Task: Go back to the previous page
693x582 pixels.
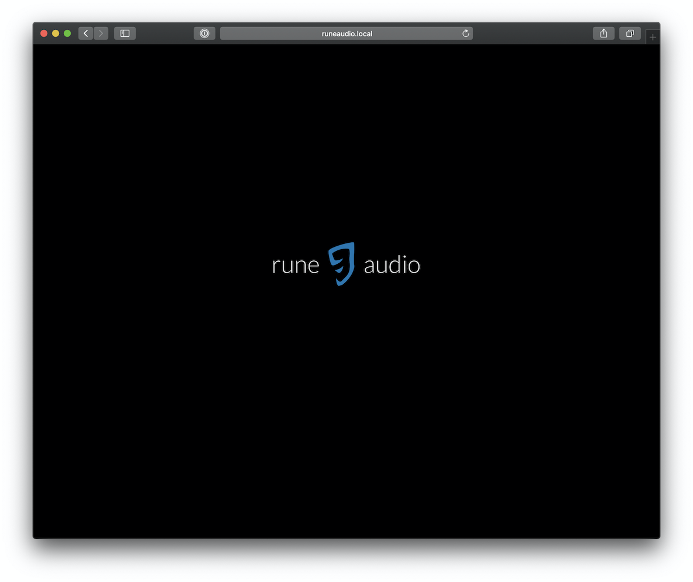Action: [x=85, y=33]
